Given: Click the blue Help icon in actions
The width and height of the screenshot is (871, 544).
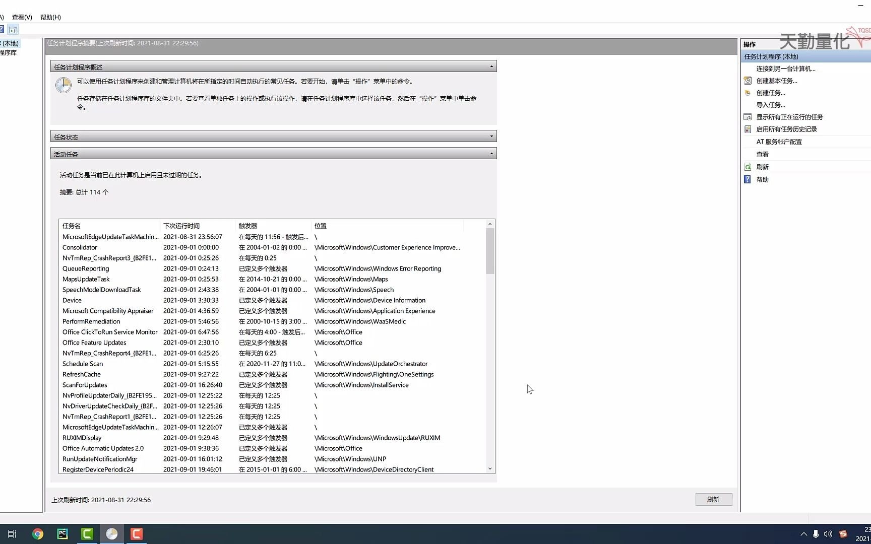Looking at the screenshot, I should pos(748,179).
